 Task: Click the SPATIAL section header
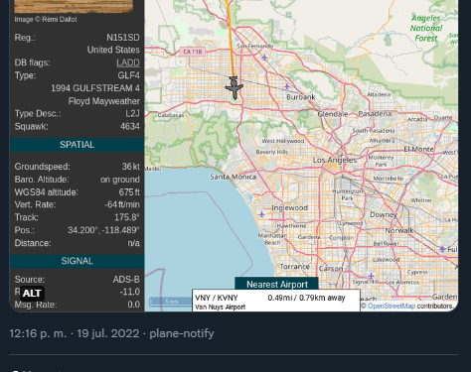77,145
